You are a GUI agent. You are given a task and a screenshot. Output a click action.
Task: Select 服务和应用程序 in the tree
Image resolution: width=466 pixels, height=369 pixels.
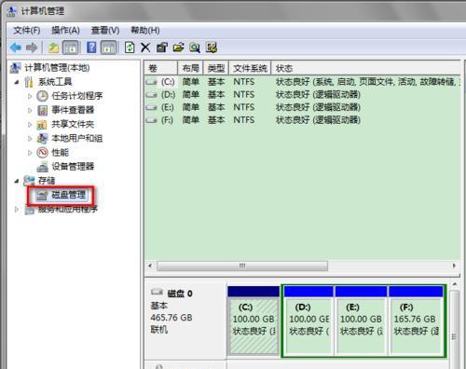[68, 210]
